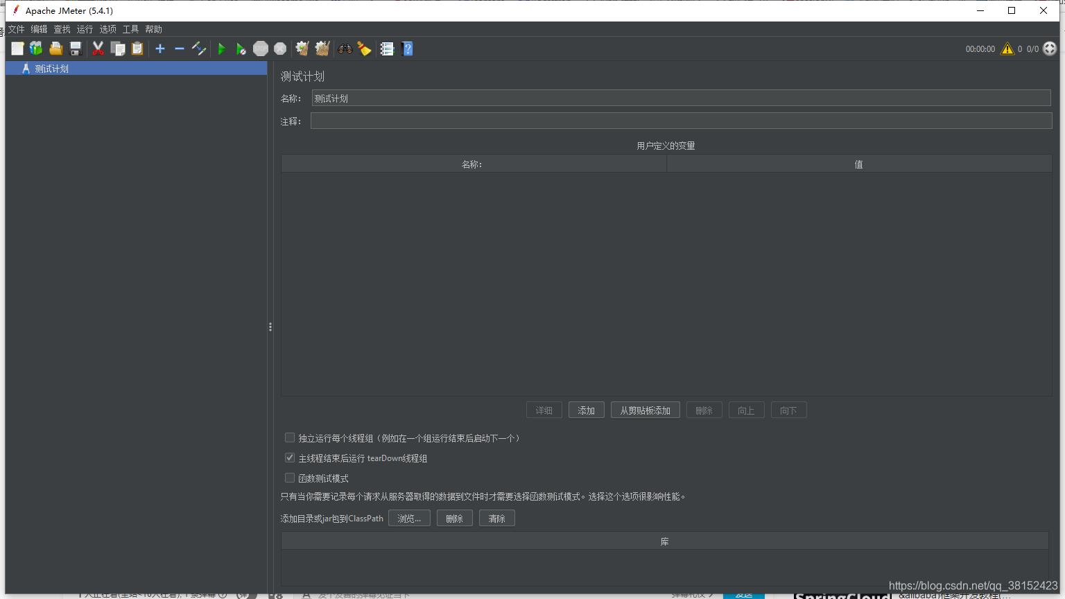Click the 00:00:00 elapsed timer

980,49
